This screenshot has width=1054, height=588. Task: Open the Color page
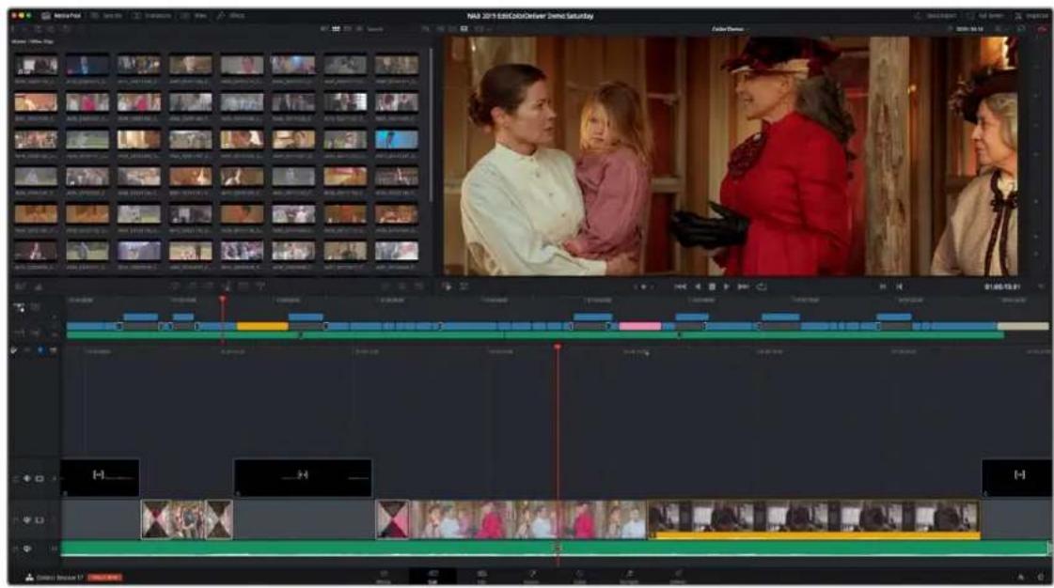click(579, 577)
